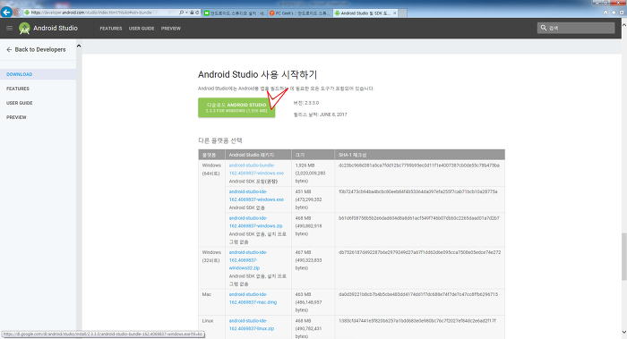Screen dimensions: 627x339
Task: Click the page scrollbar down arrow
Action: point(623,332)
